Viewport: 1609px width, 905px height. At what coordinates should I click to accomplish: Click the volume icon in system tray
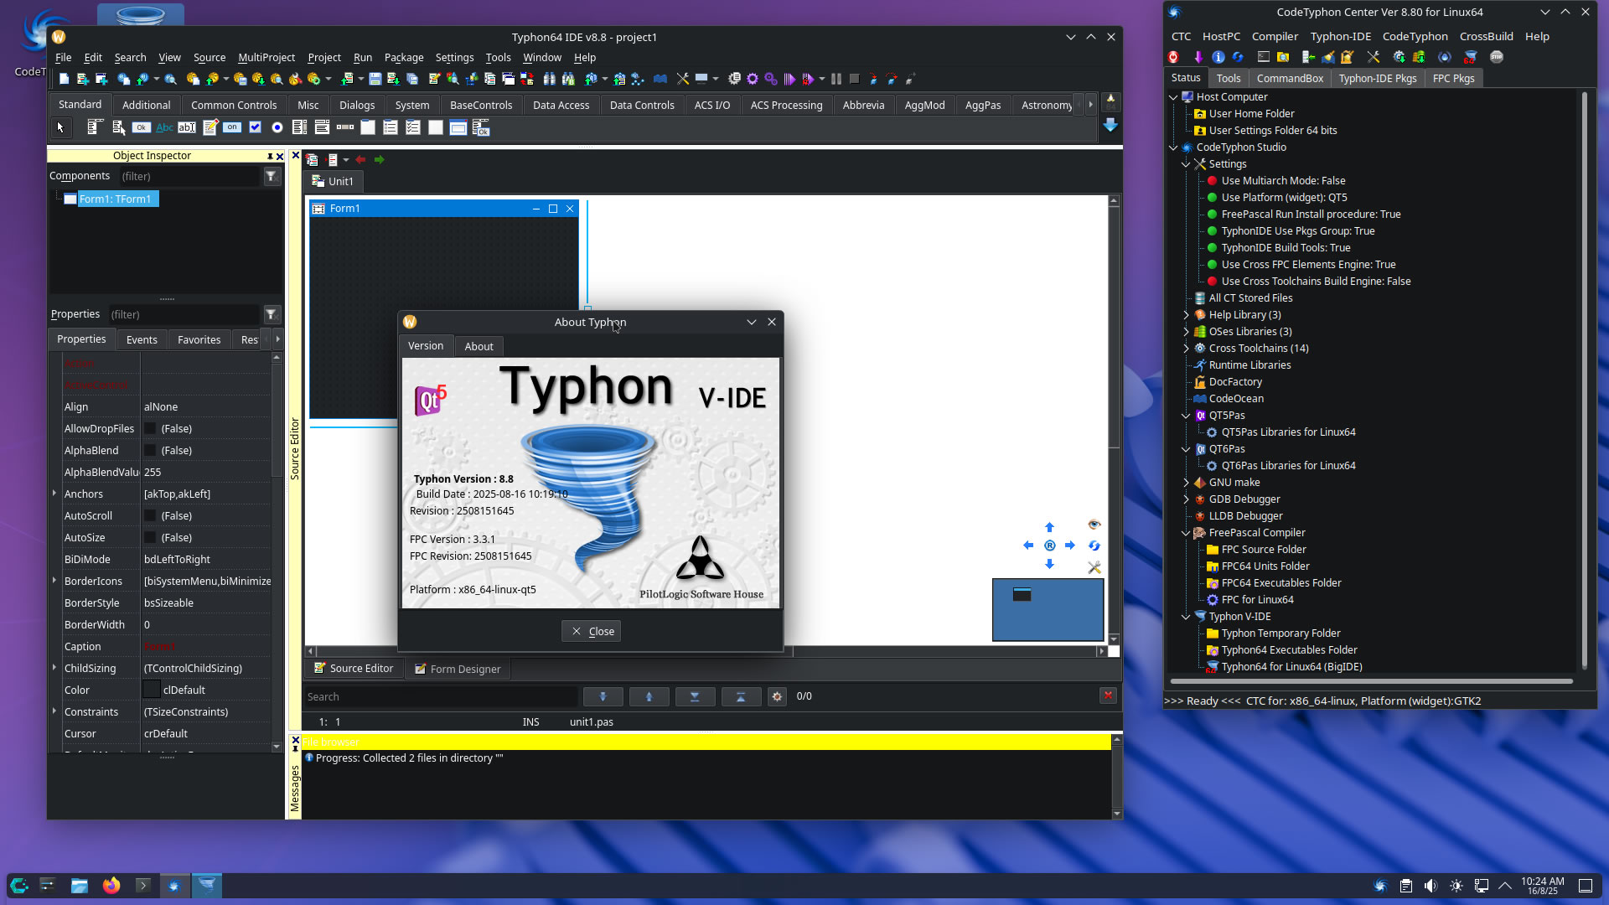pos(1431,886)
